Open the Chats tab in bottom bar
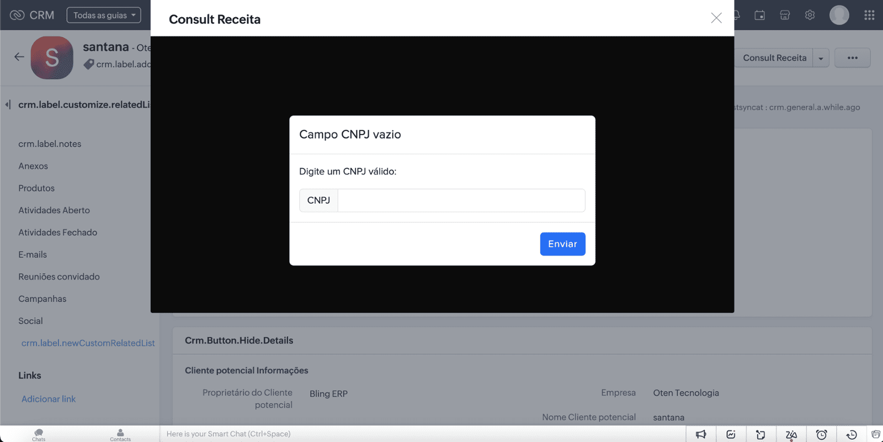The image size is (883, 442). (39, 435)
